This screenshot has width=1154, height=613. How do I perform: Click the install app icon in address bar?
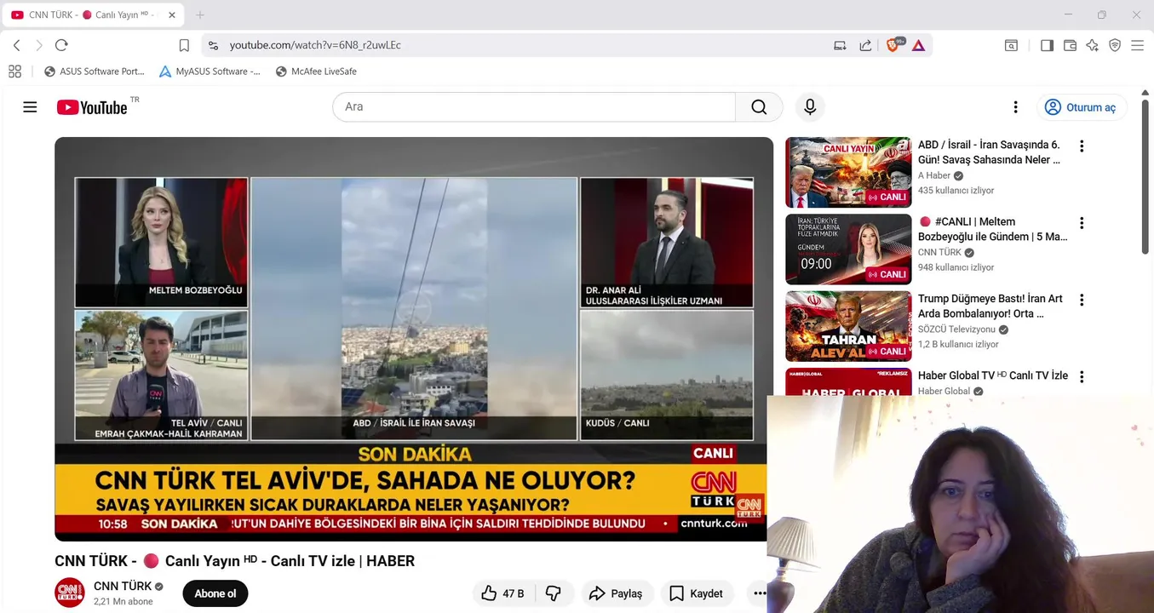click(x=840, y=45)
